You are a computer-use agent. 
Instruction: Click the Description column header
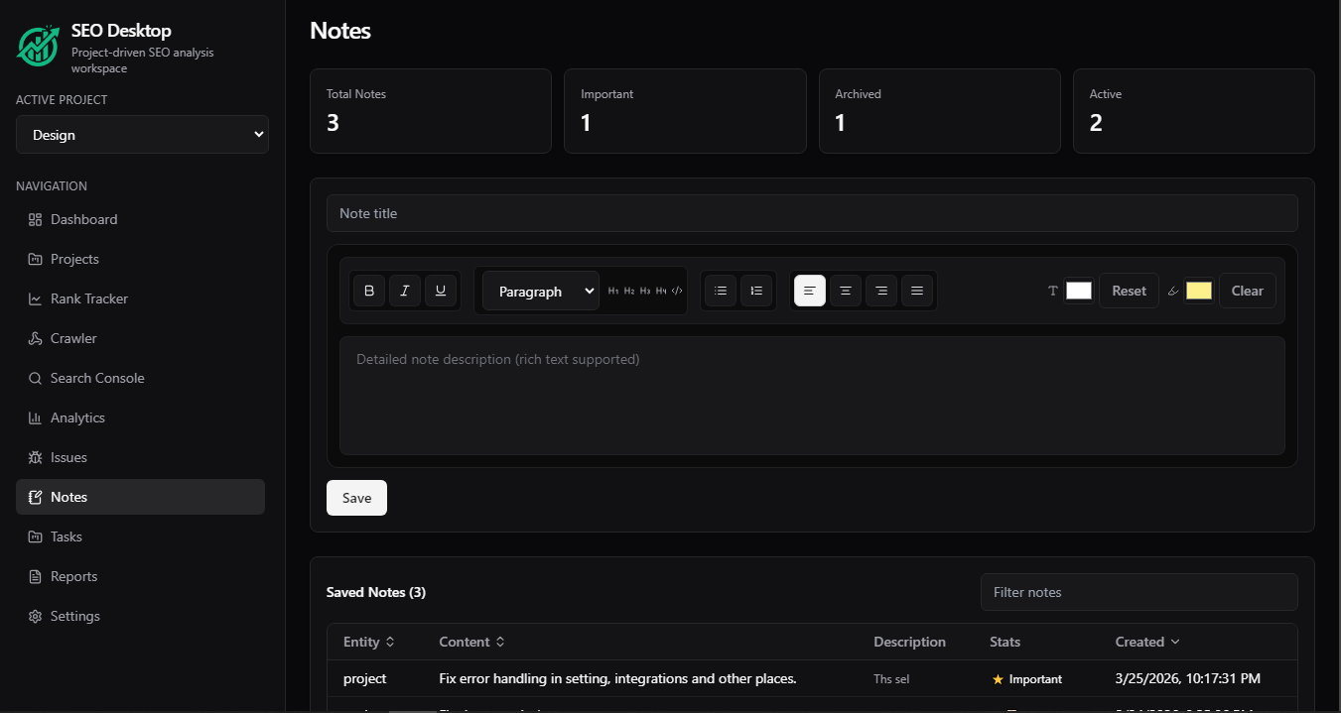pos(909,642)
